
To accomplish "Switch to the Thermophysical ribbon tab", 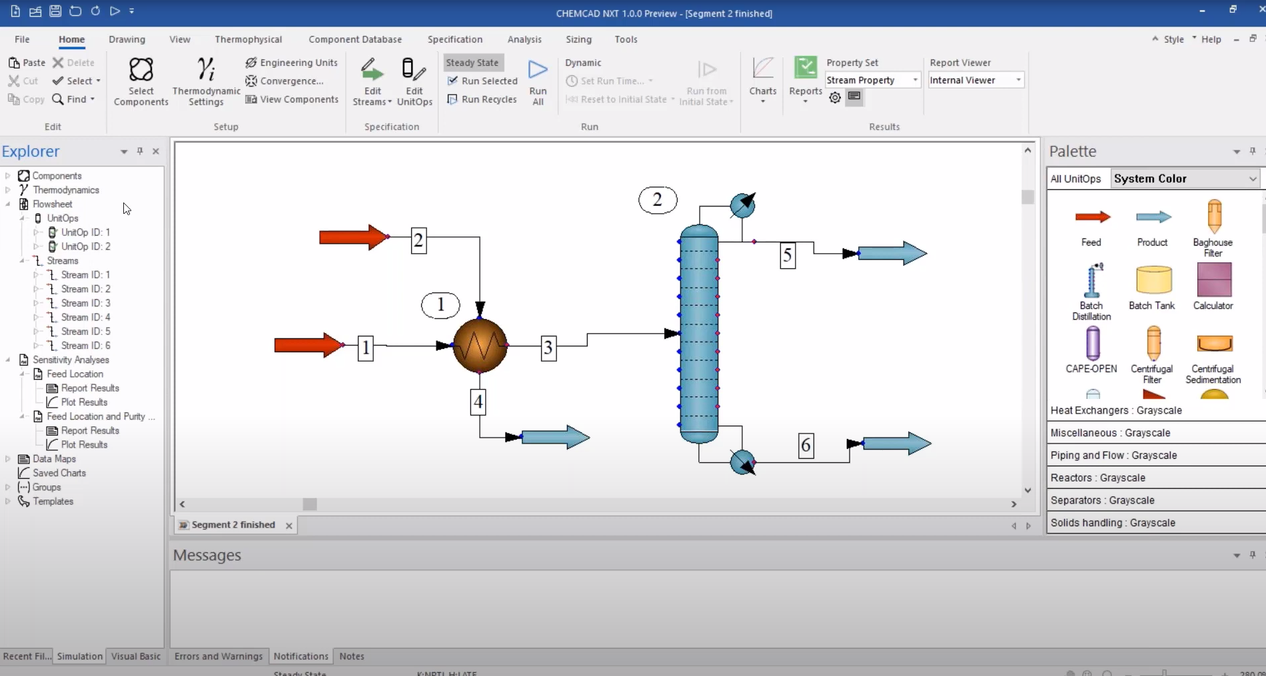I will tap(248, 39).
